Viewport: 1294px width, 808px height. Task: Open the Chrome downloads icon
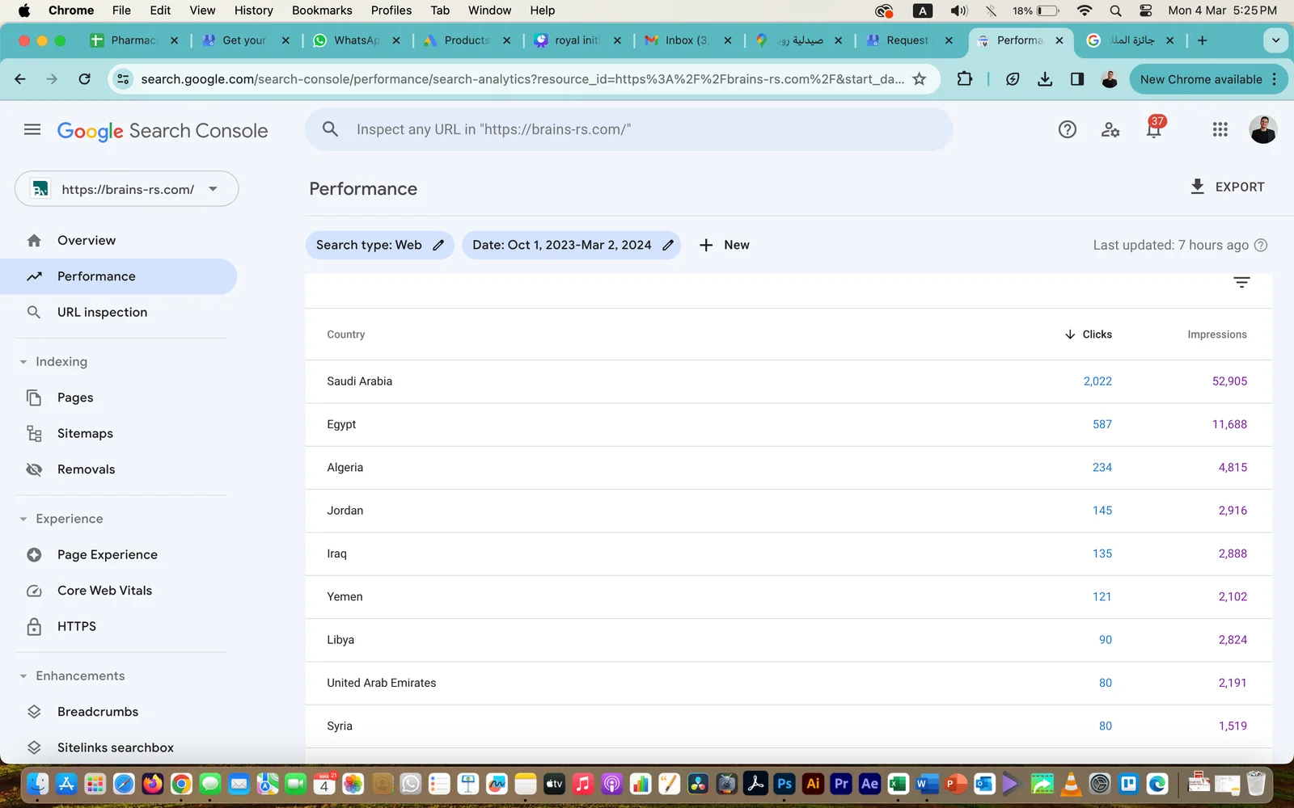(1045, 79)
